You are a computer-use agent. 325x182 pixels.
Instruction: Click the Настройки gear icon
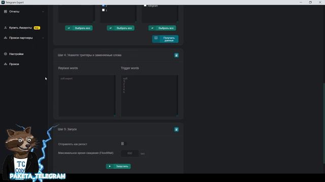tap(6, 54)
